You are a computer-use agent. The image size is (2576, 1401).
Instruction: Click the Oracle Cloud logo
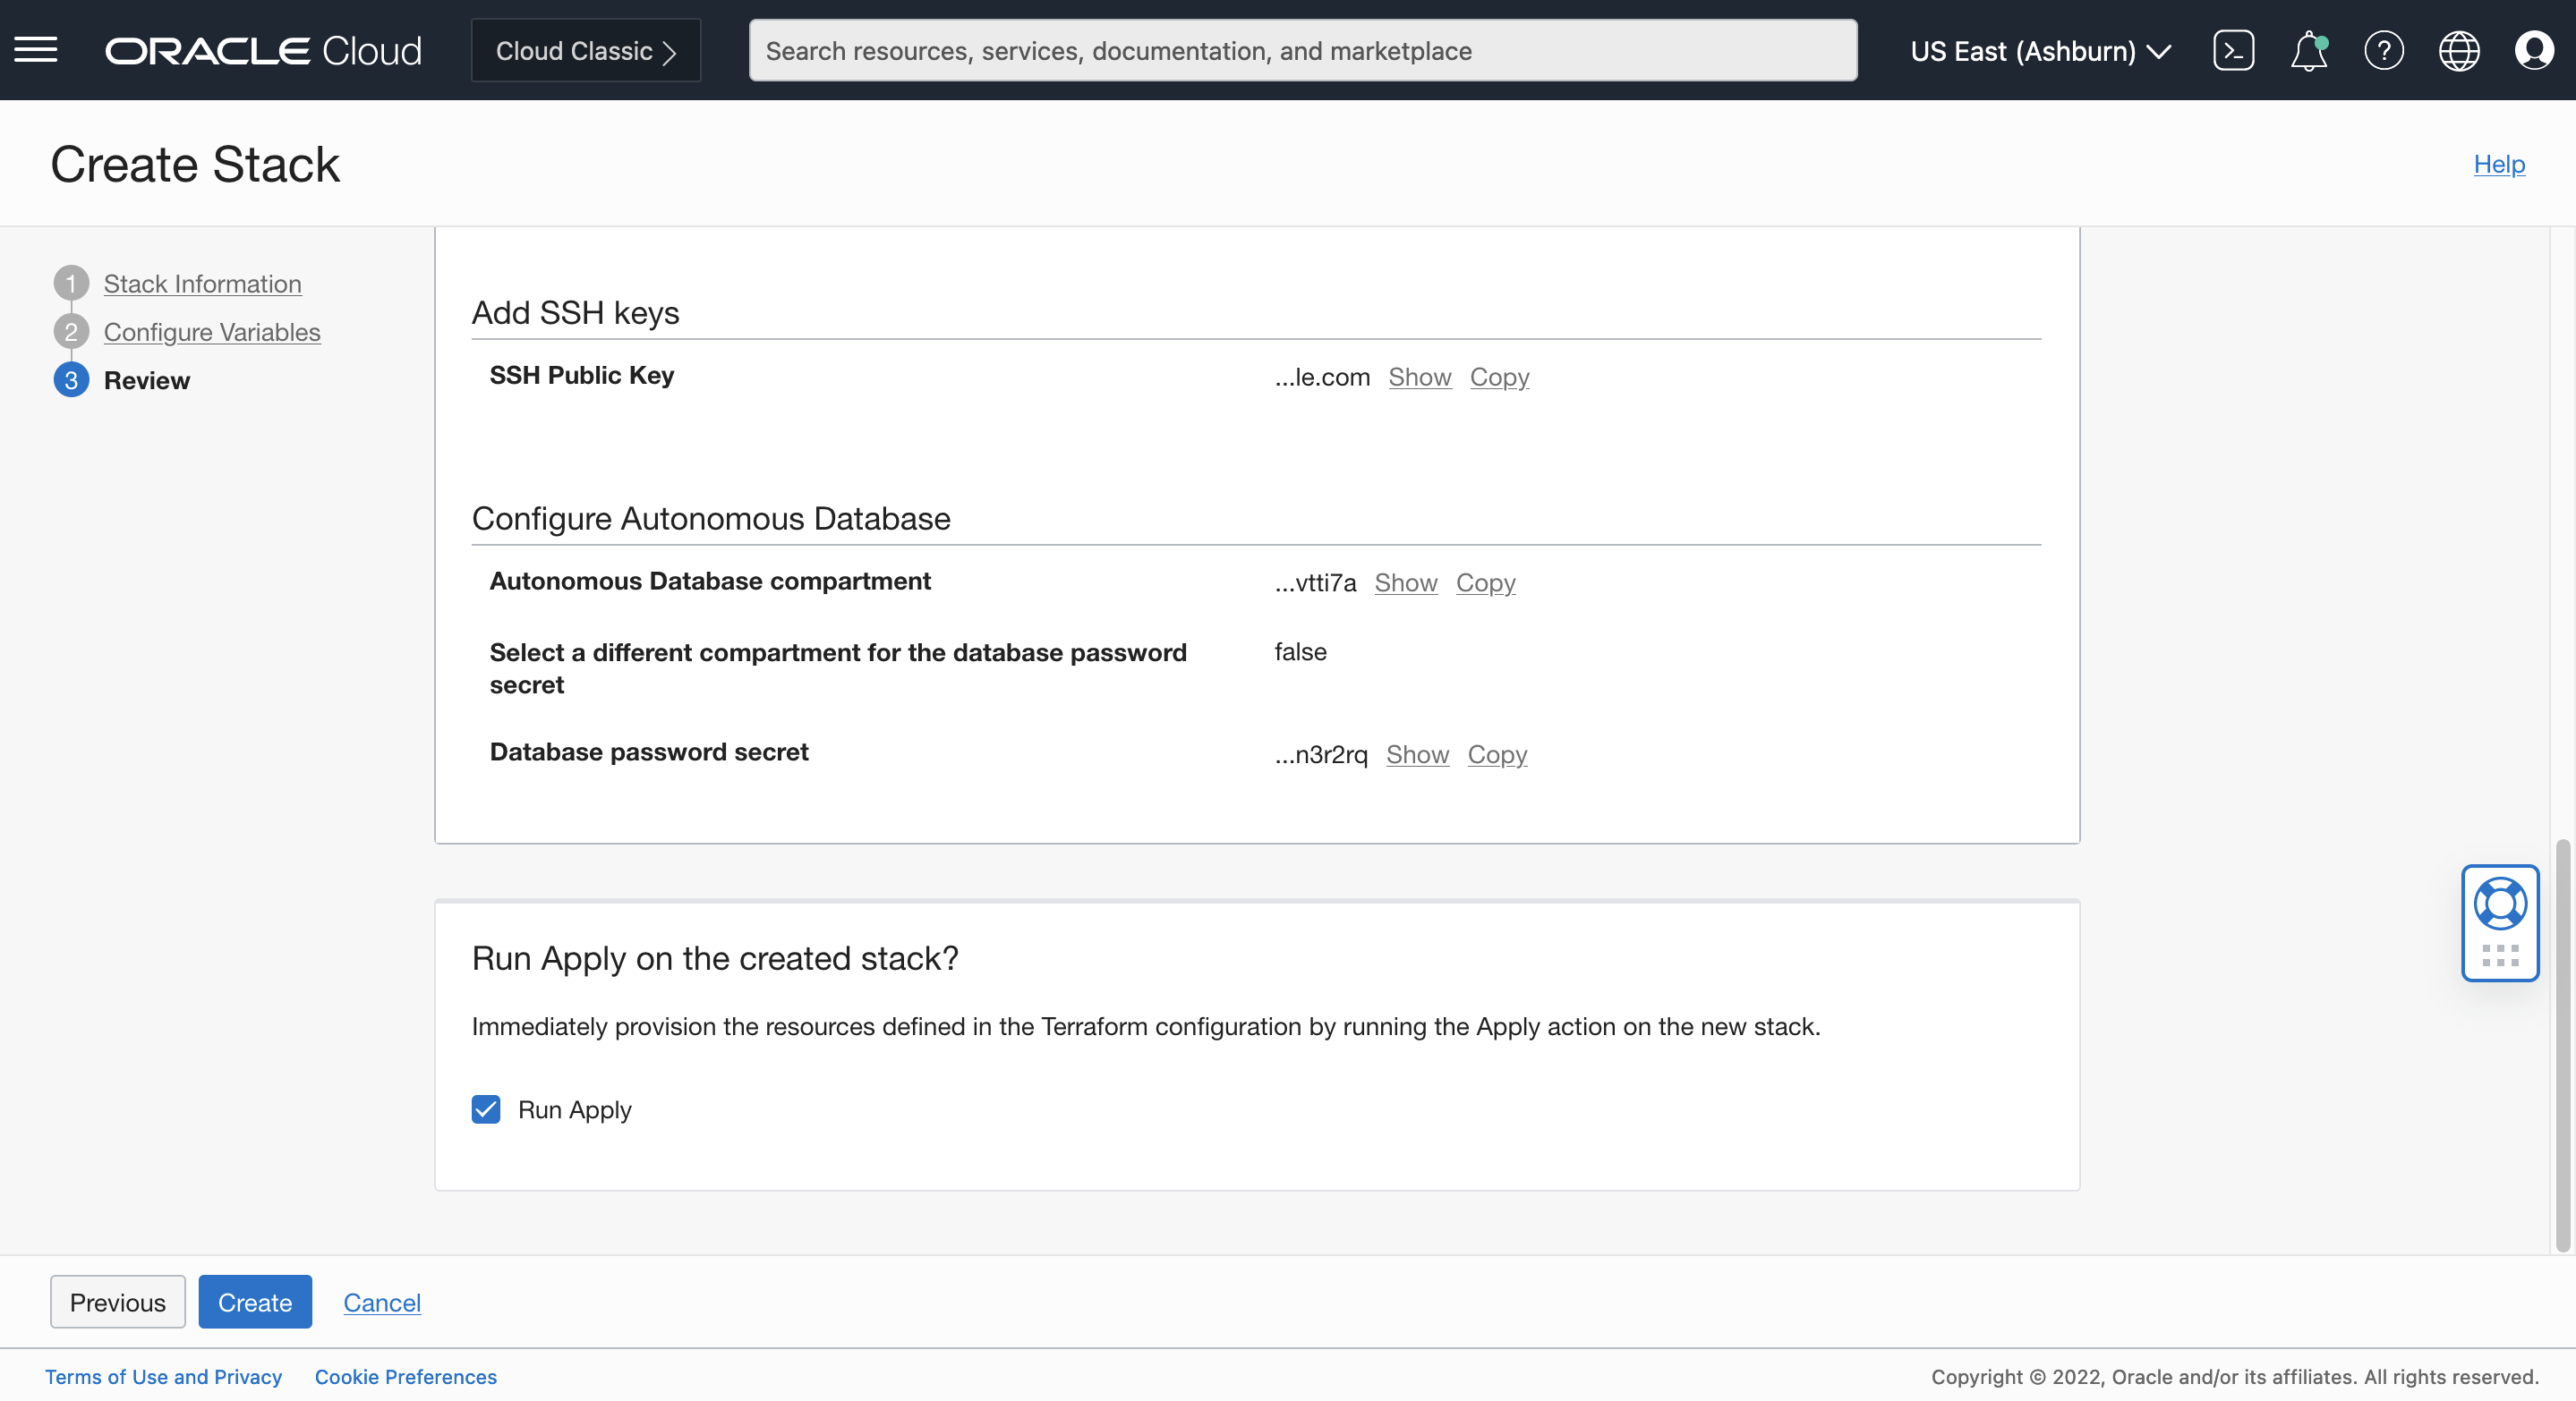(x=263, y=50)
